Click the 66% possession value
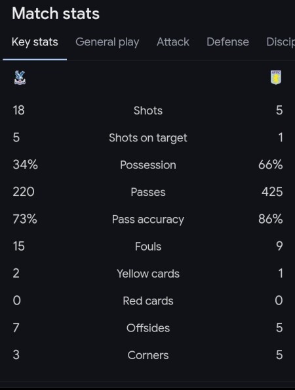This screenshot has height=390, width=295. pos(270,164)
